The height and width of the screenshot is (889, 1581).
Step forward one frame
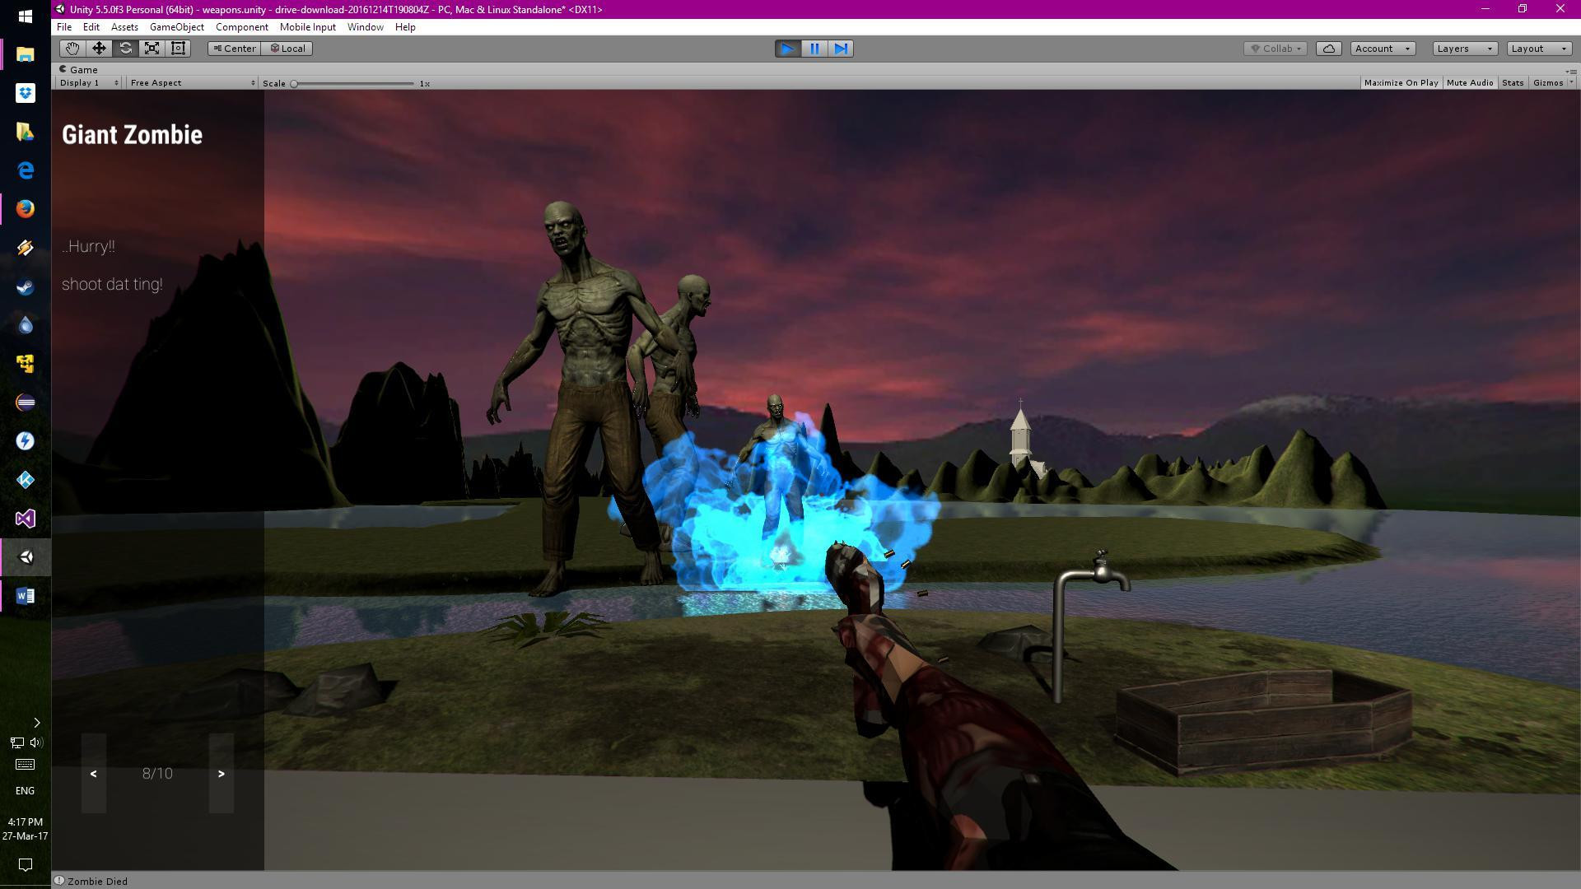841,49
